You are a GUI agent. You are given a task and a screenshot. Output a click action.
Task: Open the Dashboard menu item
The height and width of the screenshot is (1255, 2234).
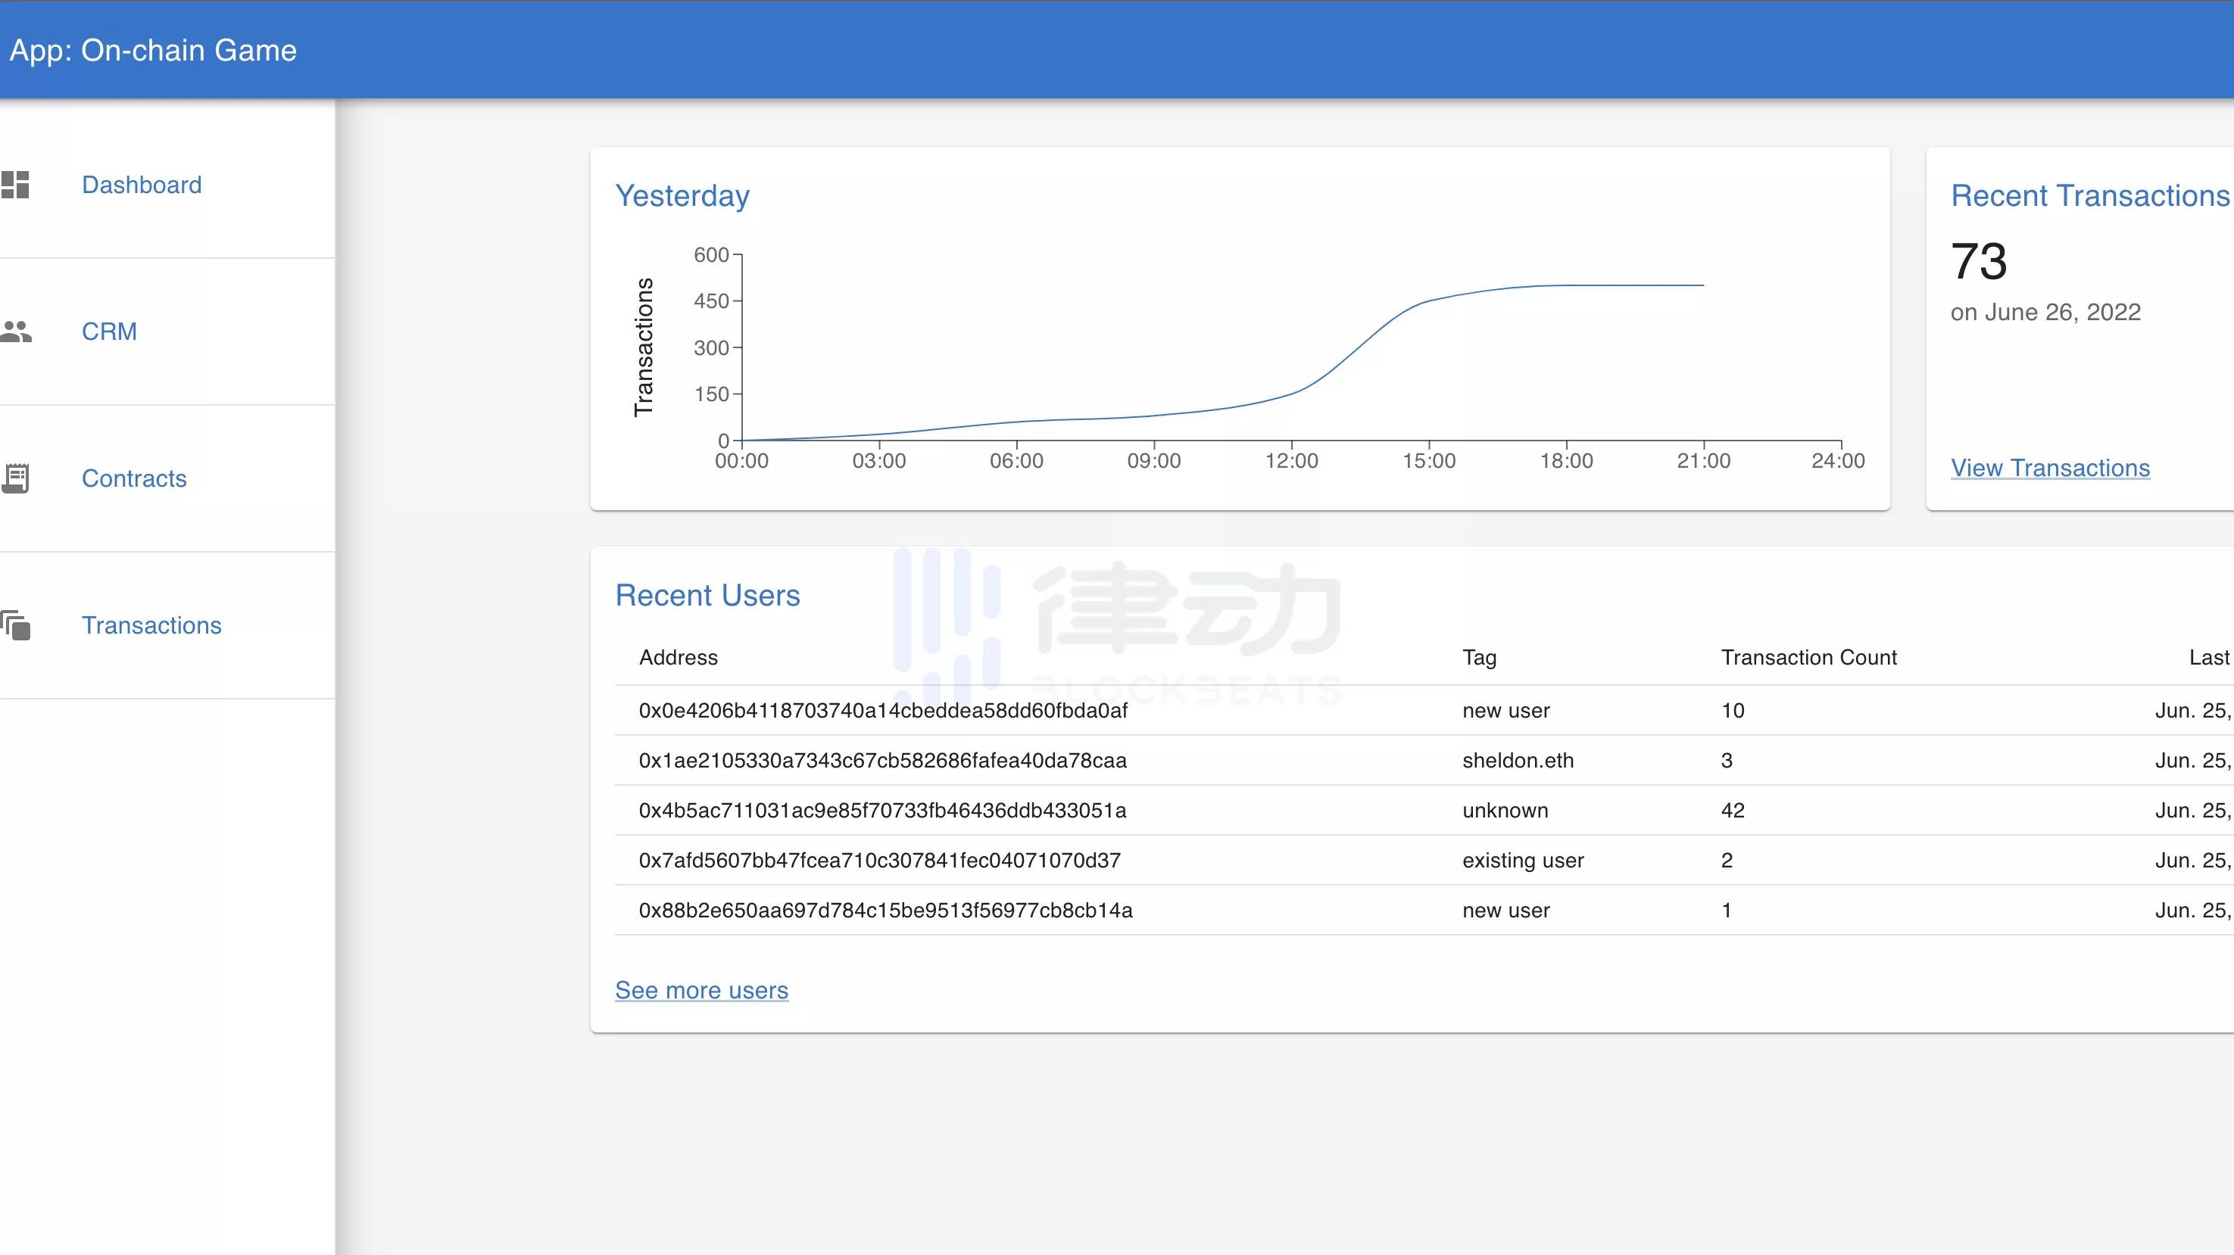(x=142, y=185)
